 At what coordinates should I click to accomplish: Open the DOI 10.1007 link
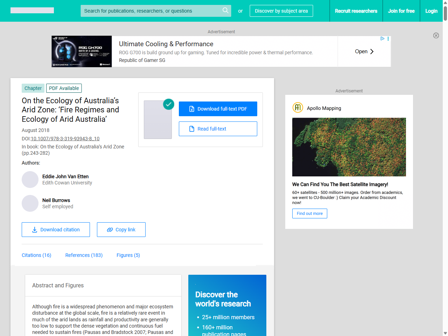(x=65, y=139)
